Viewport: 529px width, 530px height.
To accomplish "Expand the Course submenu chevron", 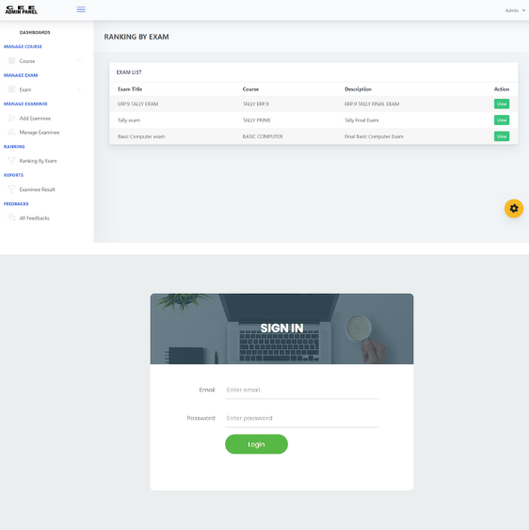I will tap(79, 61).
